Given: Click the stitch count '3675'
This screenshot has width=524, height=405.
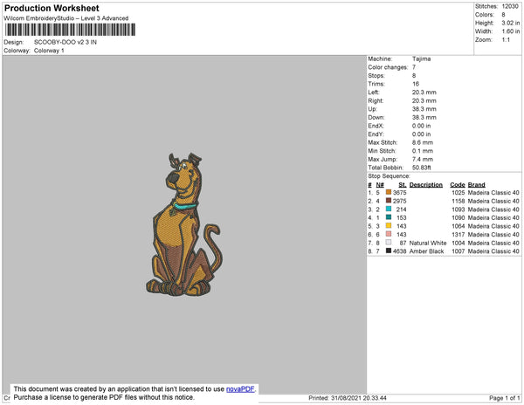Looking at the screenshot, I should click(400, 193).
